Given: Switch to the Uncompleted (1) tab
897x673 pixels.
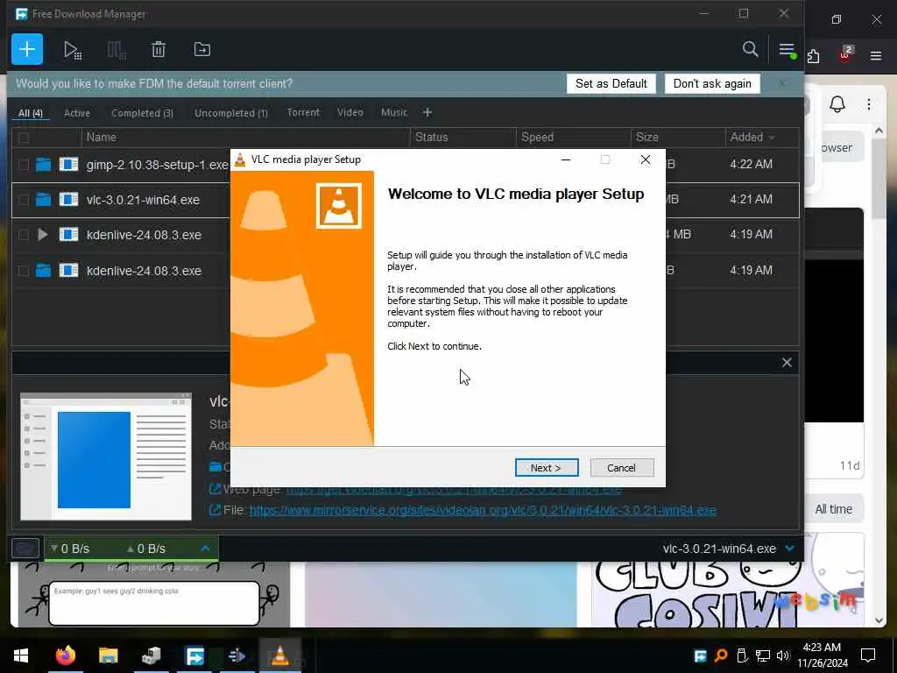Looking at the screenshot, I should [x=230, y=113].
